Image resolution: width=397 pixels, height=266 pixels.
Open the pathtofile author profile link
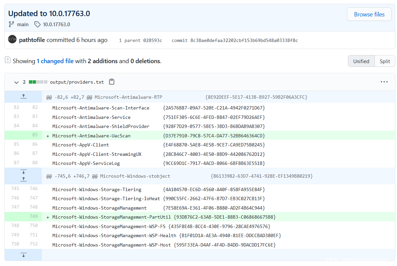pyautogui.click(x=32, y=40)
